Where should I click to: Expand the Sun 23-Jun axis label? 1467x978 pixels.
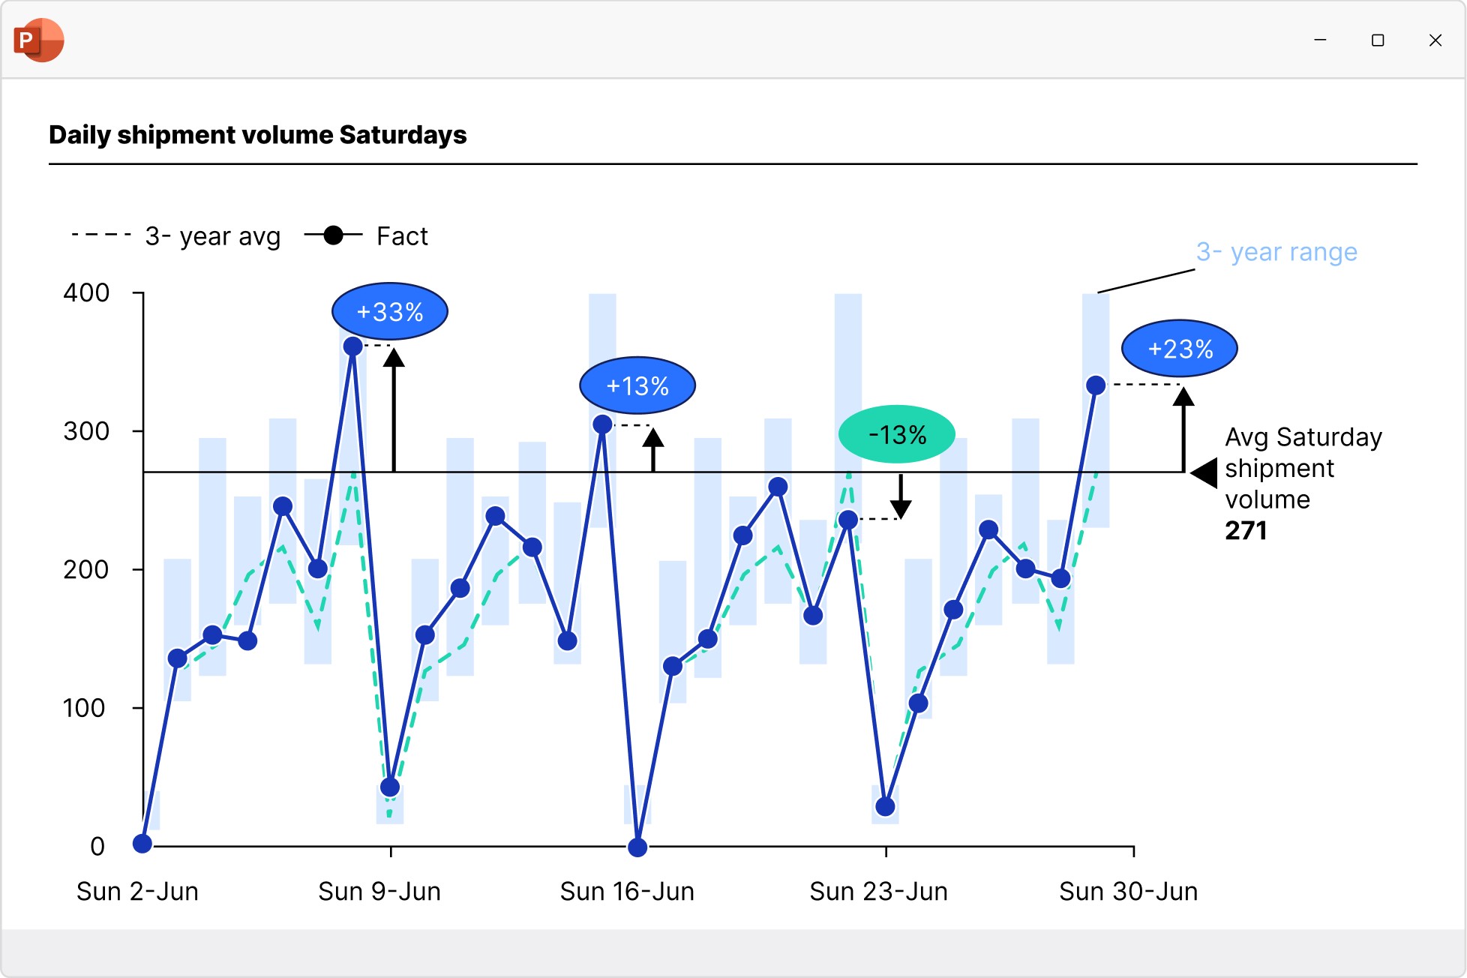878,891
